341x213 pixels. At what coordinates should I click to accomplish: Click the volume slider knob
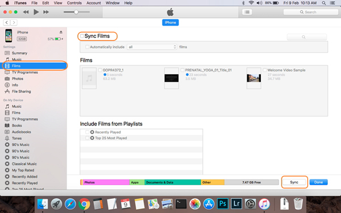76,12
